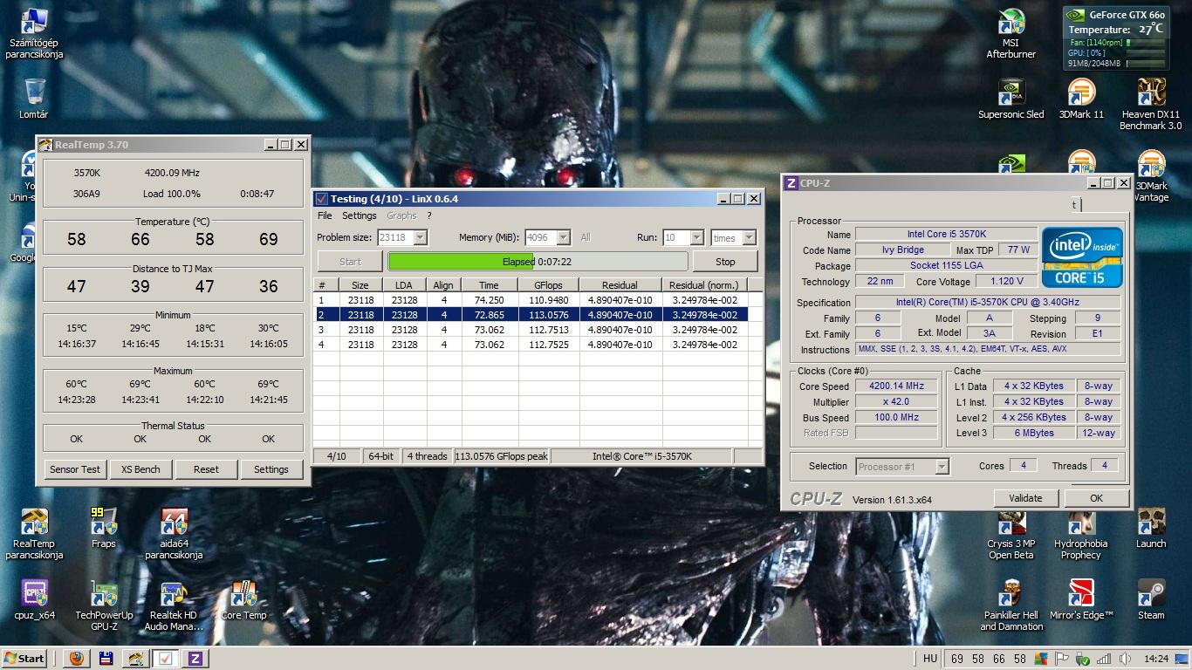
Task: Open the times unit dropdown in LinX
Action: 749,237
